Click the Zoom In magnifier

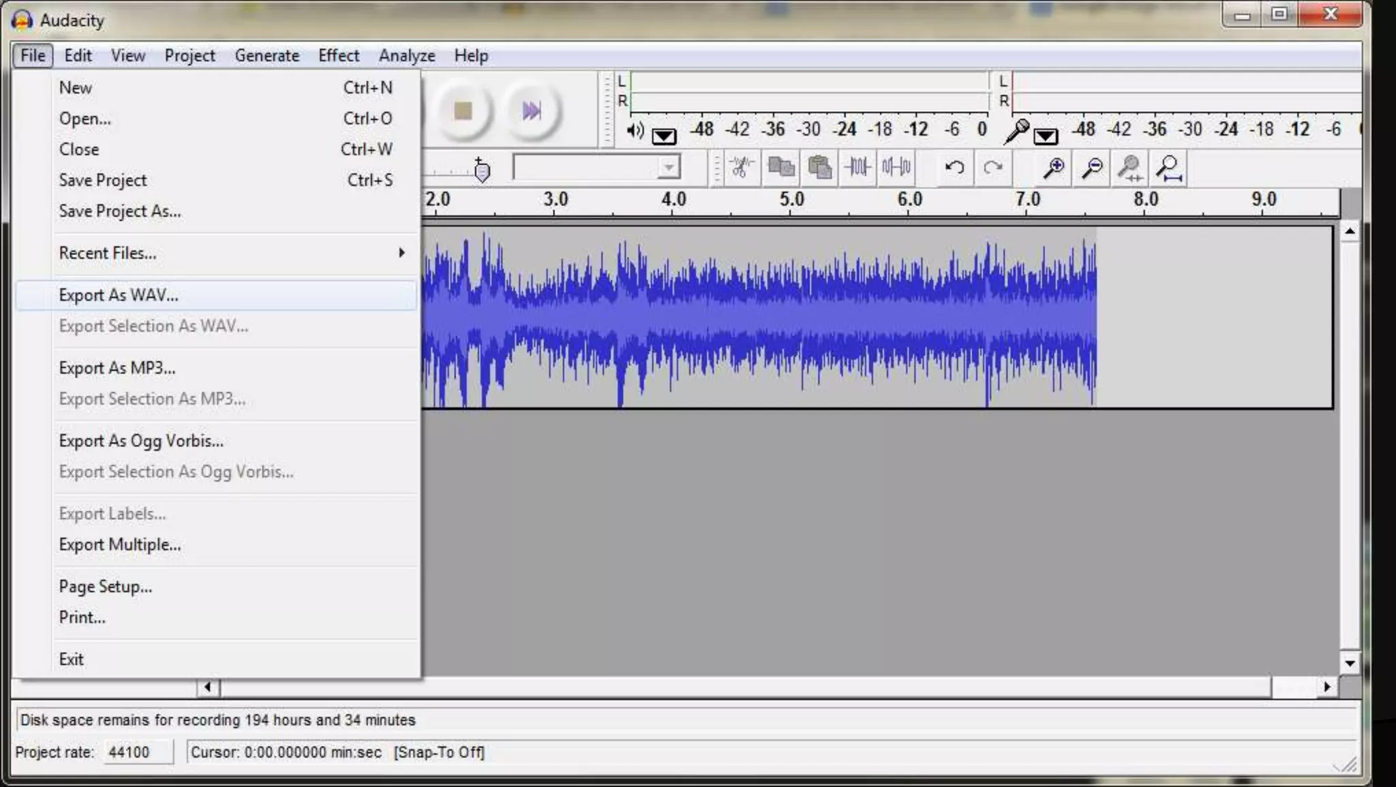pos(1054,168)
